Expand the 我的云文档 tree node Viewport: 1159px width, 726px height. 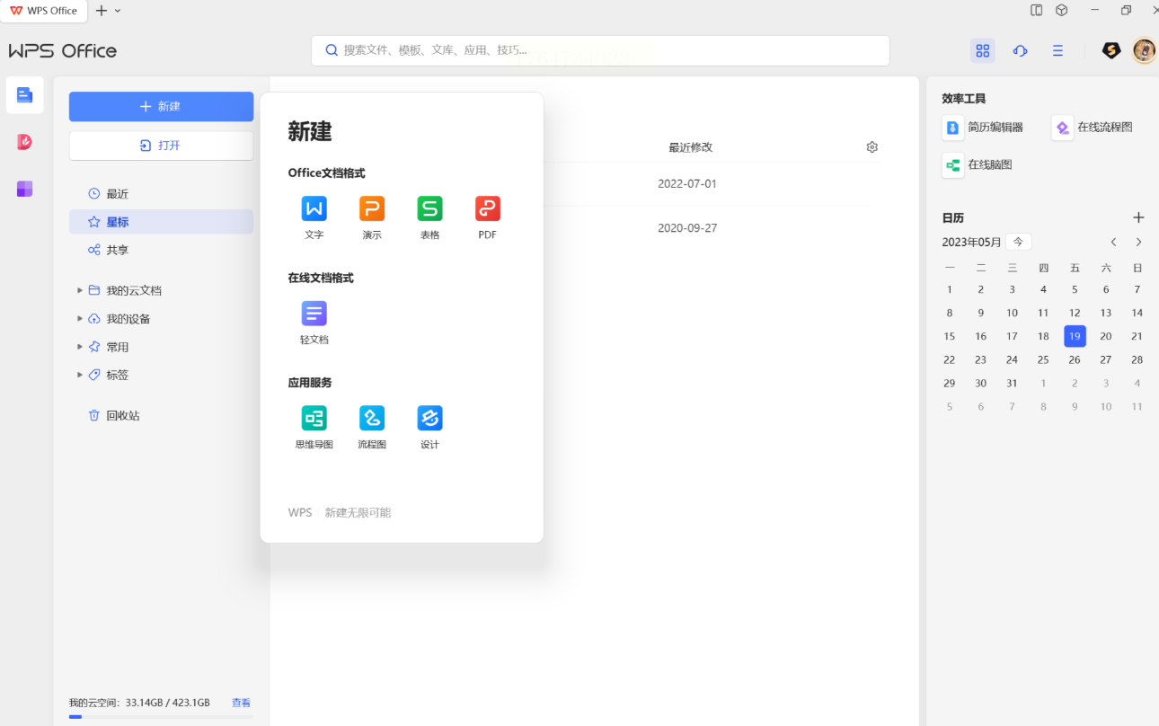tap(80, 291)
